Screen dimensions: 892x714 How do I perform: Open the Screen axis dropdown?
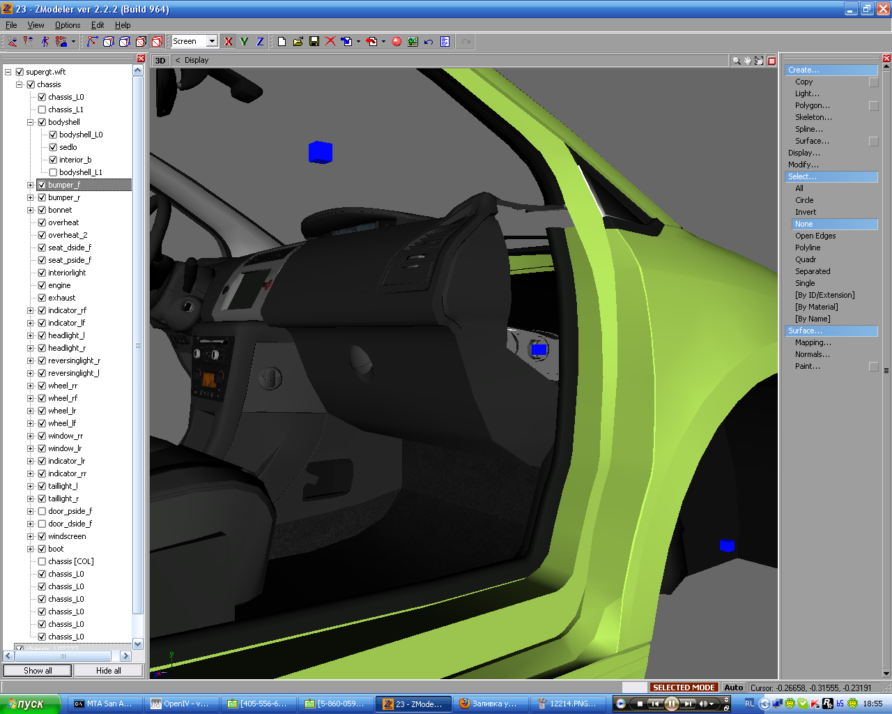point(212,42)
